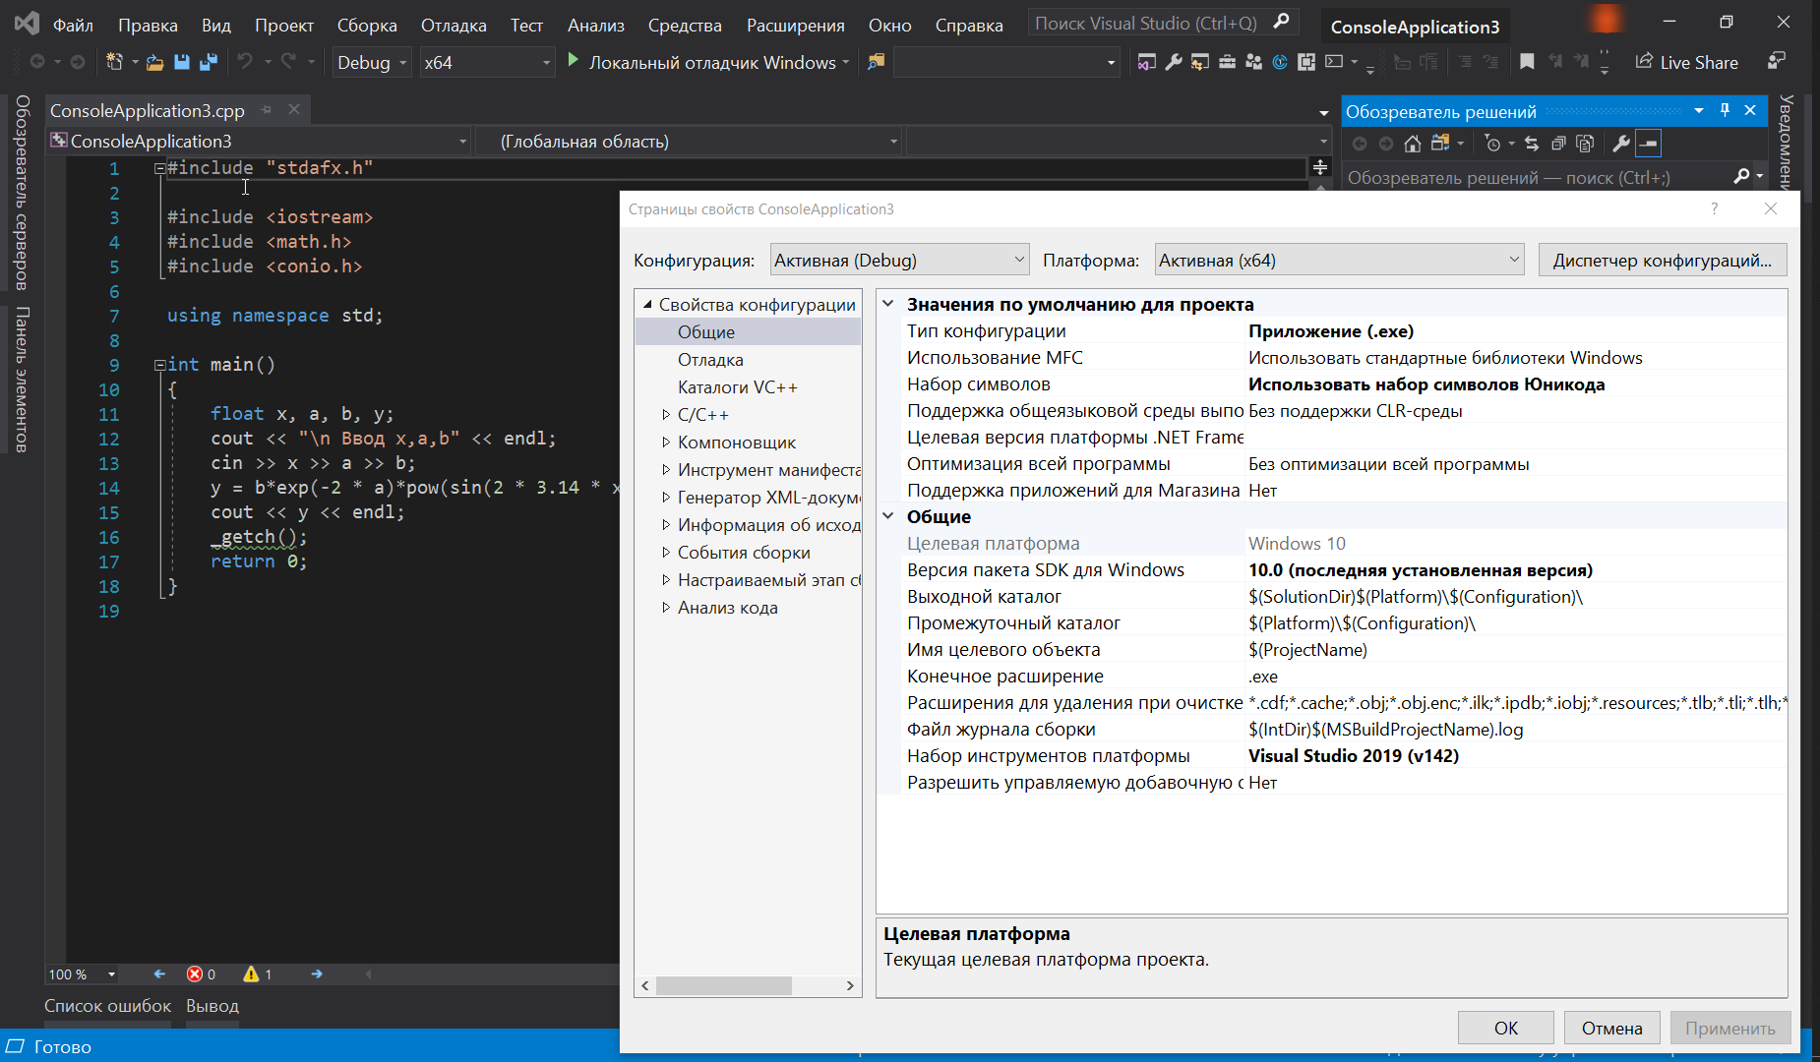This screenshot has width=1820, height=1062.
Task: Close the ConsoleApplication3.cpp tab with its X
Action: (294, 110)
